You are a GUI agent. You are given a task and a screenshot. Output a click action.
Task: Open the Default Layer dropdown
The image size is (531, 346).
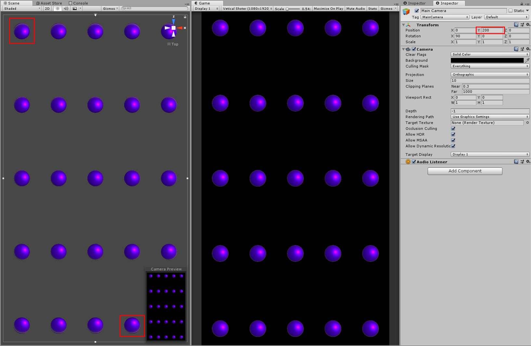tap(507, 17)
